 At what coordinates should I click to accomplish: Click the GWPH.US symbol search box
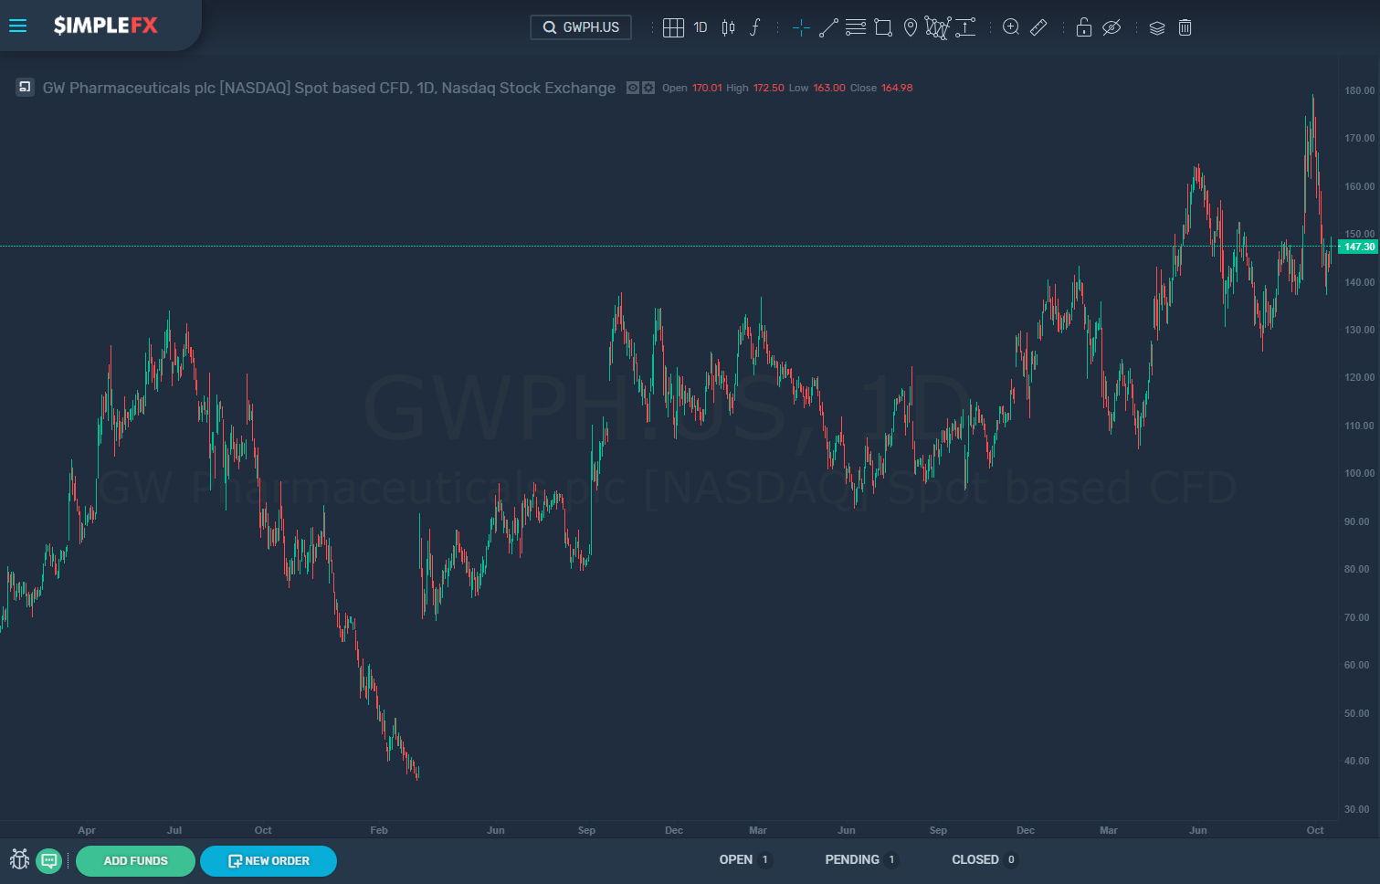581,27
